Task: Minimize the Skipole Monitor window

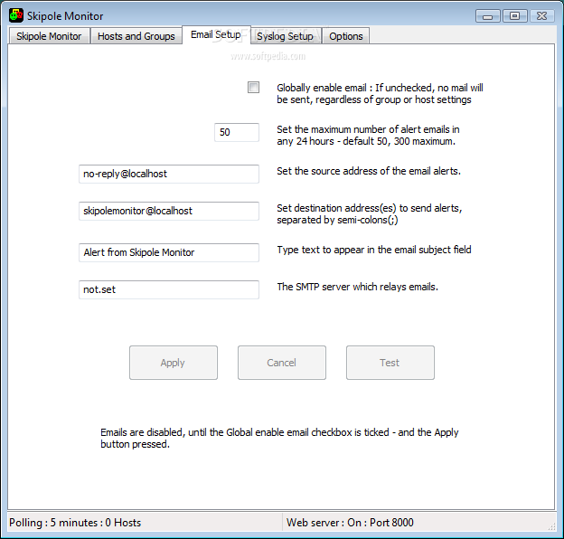Action: pyautogui.click(x=488, y=16)
